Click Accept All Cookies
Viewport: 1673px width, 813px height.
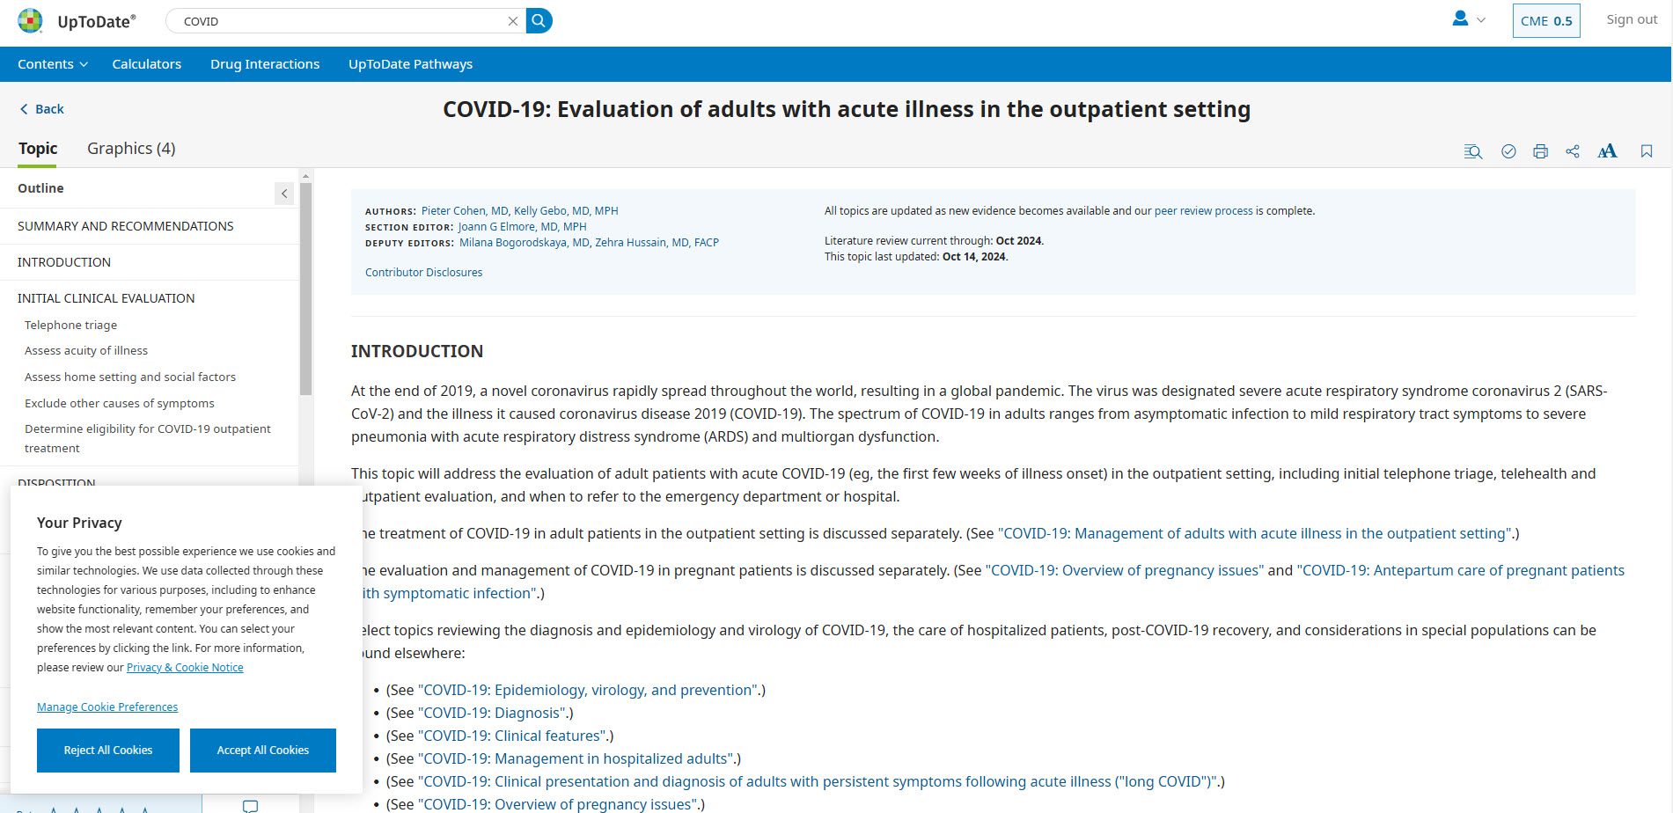pos(263,751)
